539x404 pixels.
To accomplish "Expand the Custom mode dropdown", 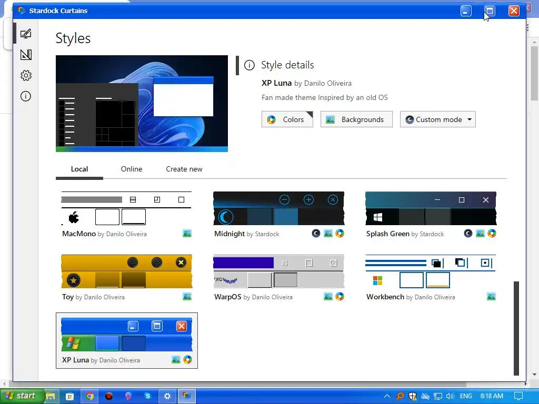I will click(437, 119).
